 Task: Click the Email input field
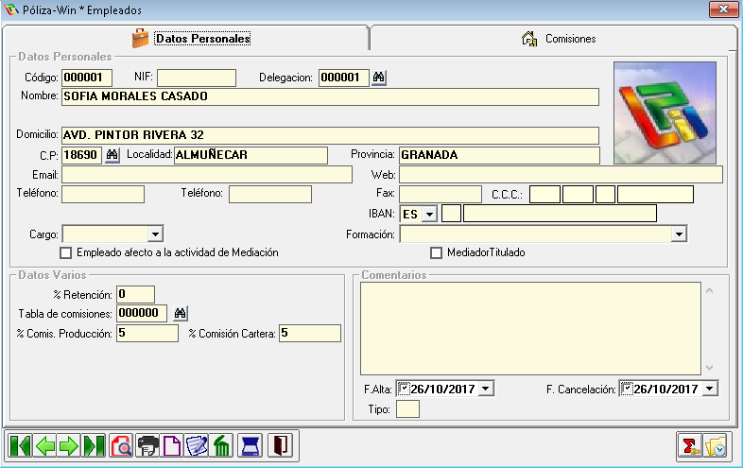[207, 175]
